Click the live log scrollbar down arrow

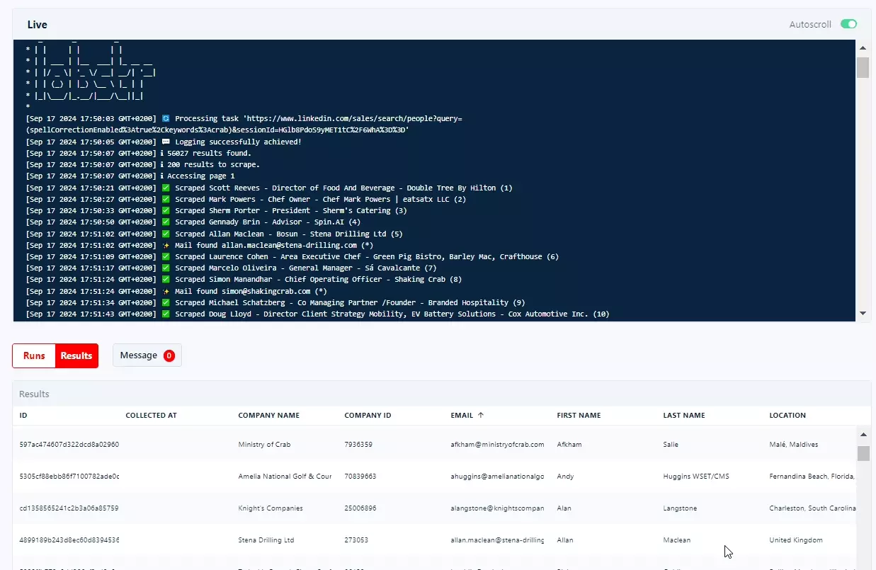pyautogui.click(x=863, y=313)
